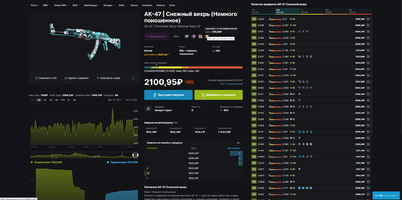
Task: Click cart icon in the 0.1157 row
Action: [x=368, y=32]
